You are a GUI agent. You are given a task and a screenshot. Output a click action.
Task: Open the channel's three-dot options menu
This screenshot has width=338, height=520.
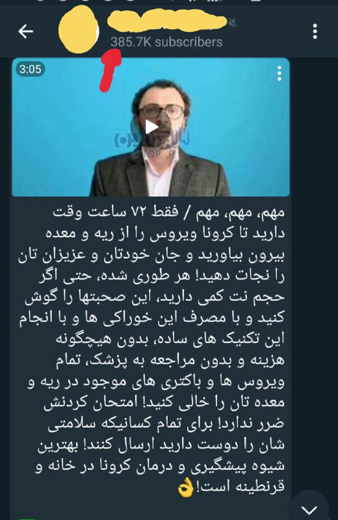click(x=315, y=31)
